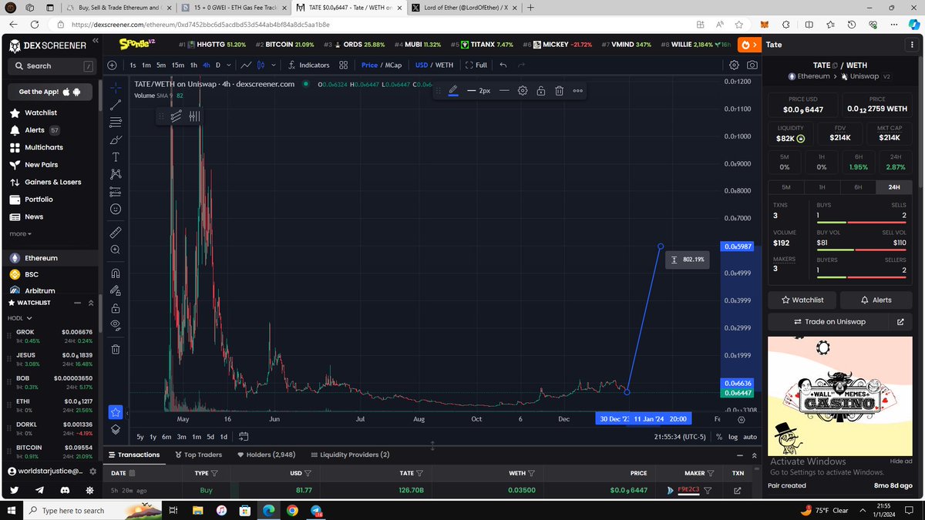Switch to line chart style
This screenshot has height=520, width=925.
click(245, 65)
